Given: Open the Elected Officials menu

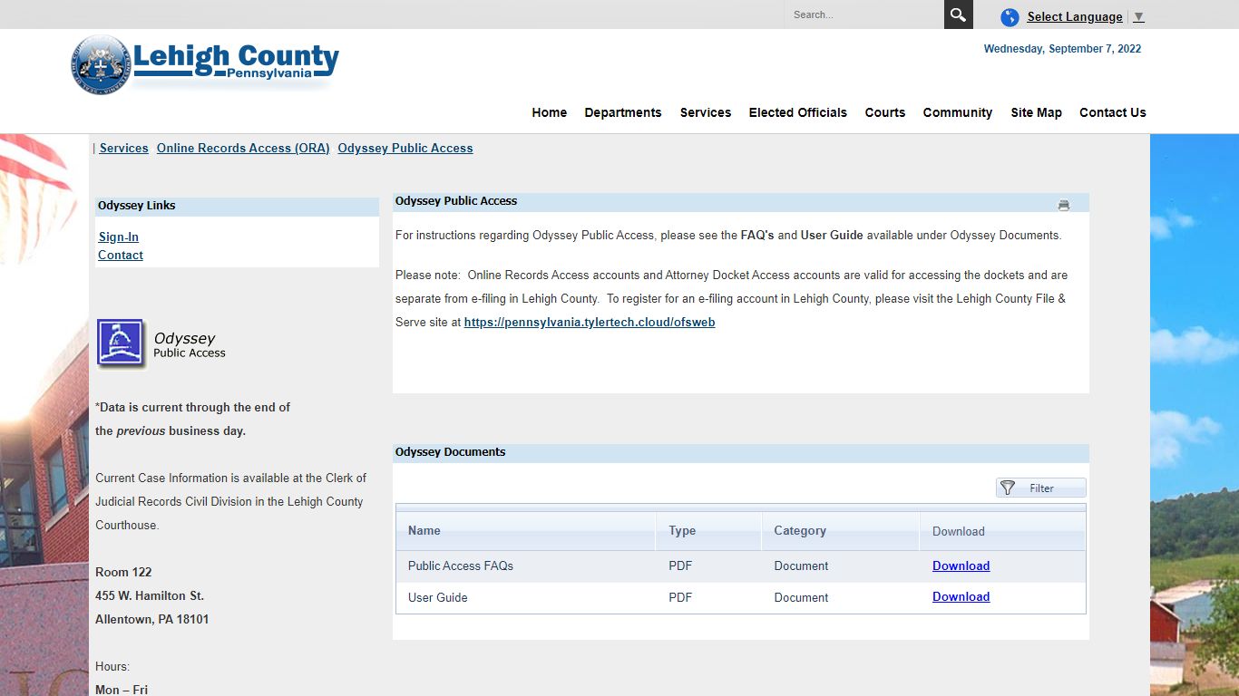Looking at the screenshot, I should click(x=797, y=112).
